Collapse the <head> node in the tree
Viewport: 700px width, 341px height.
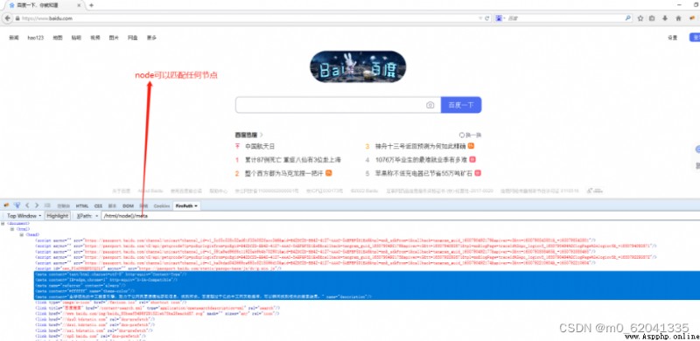tap(22, 234)
